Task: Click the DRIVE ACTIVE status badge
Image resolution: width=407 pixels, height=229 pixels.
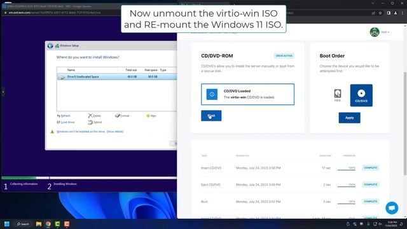Action: click(x=284, y=56)
